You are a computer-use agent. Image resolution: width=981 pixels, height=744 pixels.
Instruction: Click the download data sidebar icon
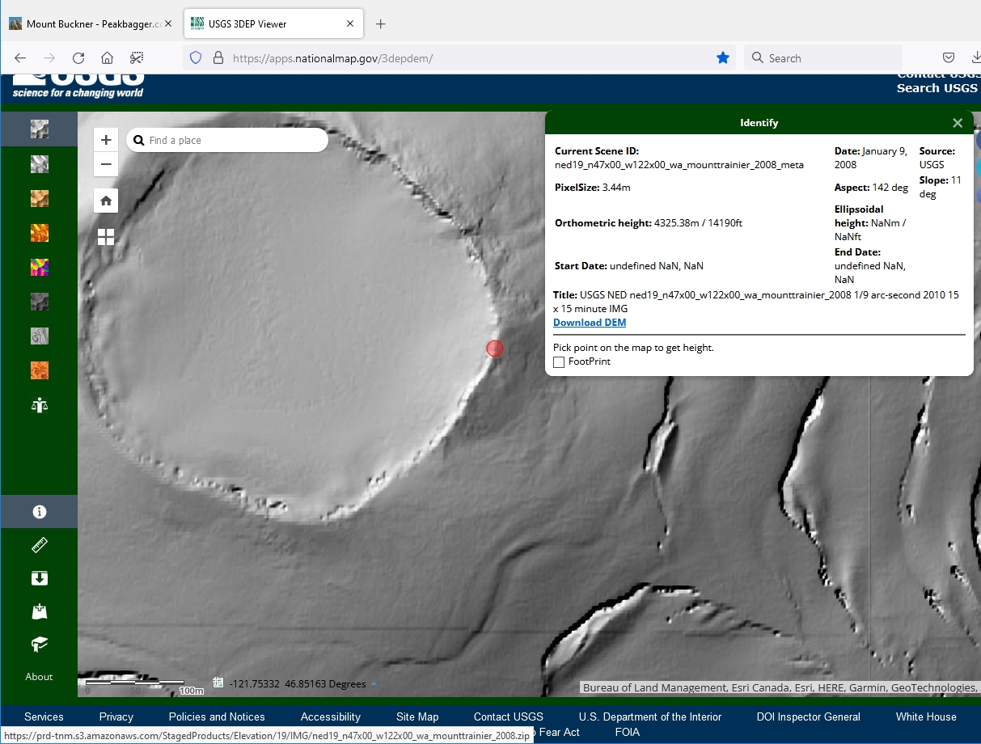point(39,578)
